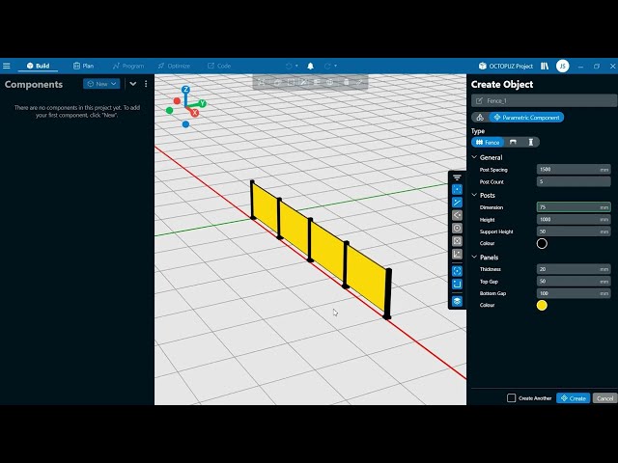Viewport: 618px width, 463px height.
Task: Open the OCTOPUZ Project title
Action: pos(506,66)
